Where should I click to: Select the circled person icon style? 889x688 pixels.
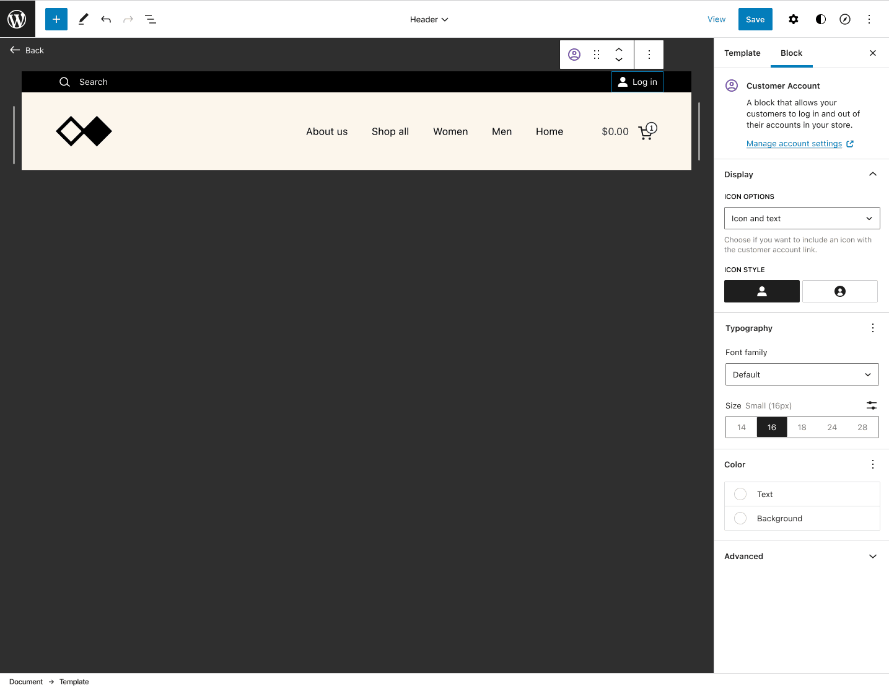click(839, 291)
